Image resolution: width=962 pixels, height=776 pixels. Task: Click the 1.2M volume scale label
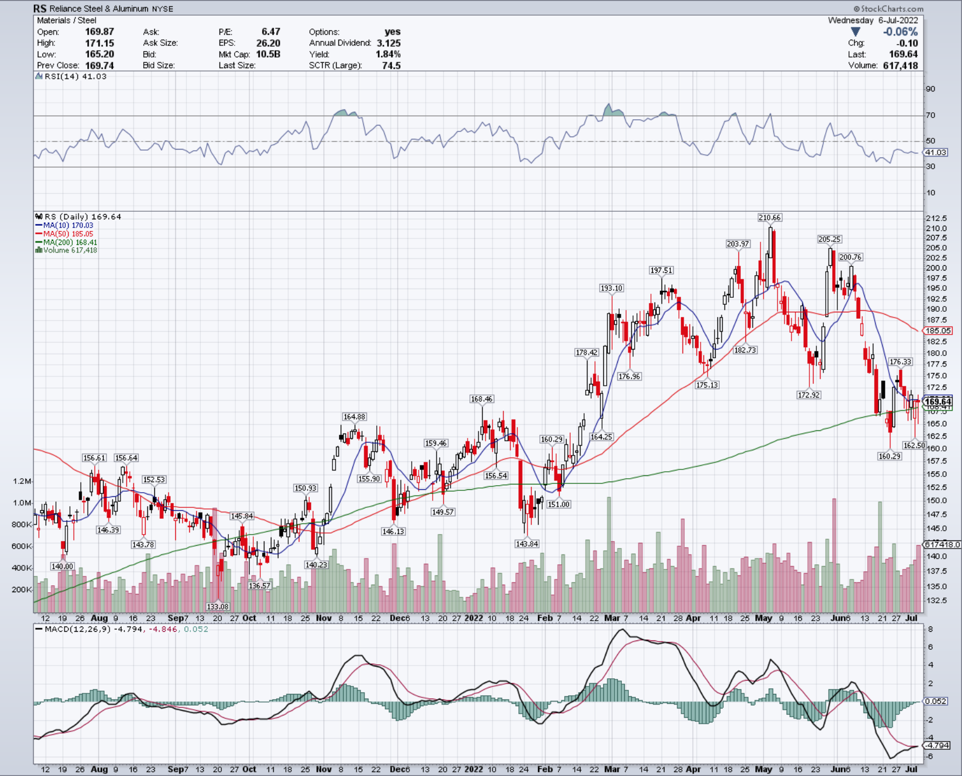click(x=22, y=481)
